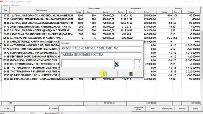Image resolution: width=203 pixels, height=114 pixels.
Task: Click the АКТОВЕГИН product name in dialog
Action: point(101,48)
